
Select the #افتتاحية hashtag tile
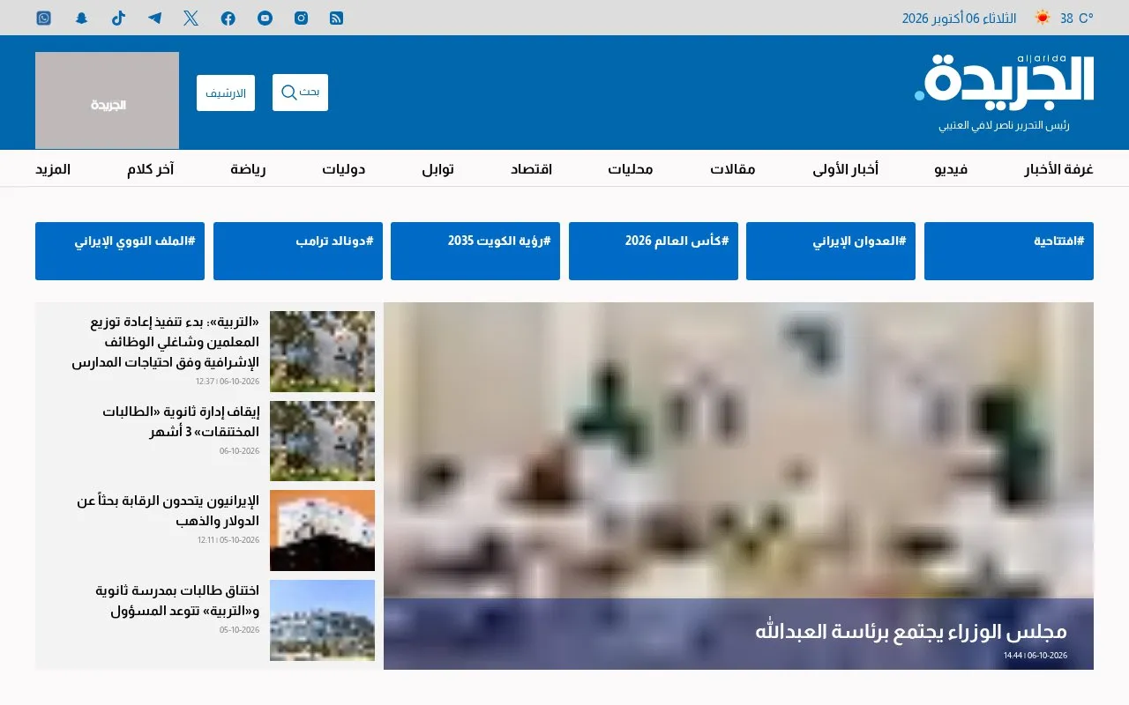click(x=1009, y=251)
